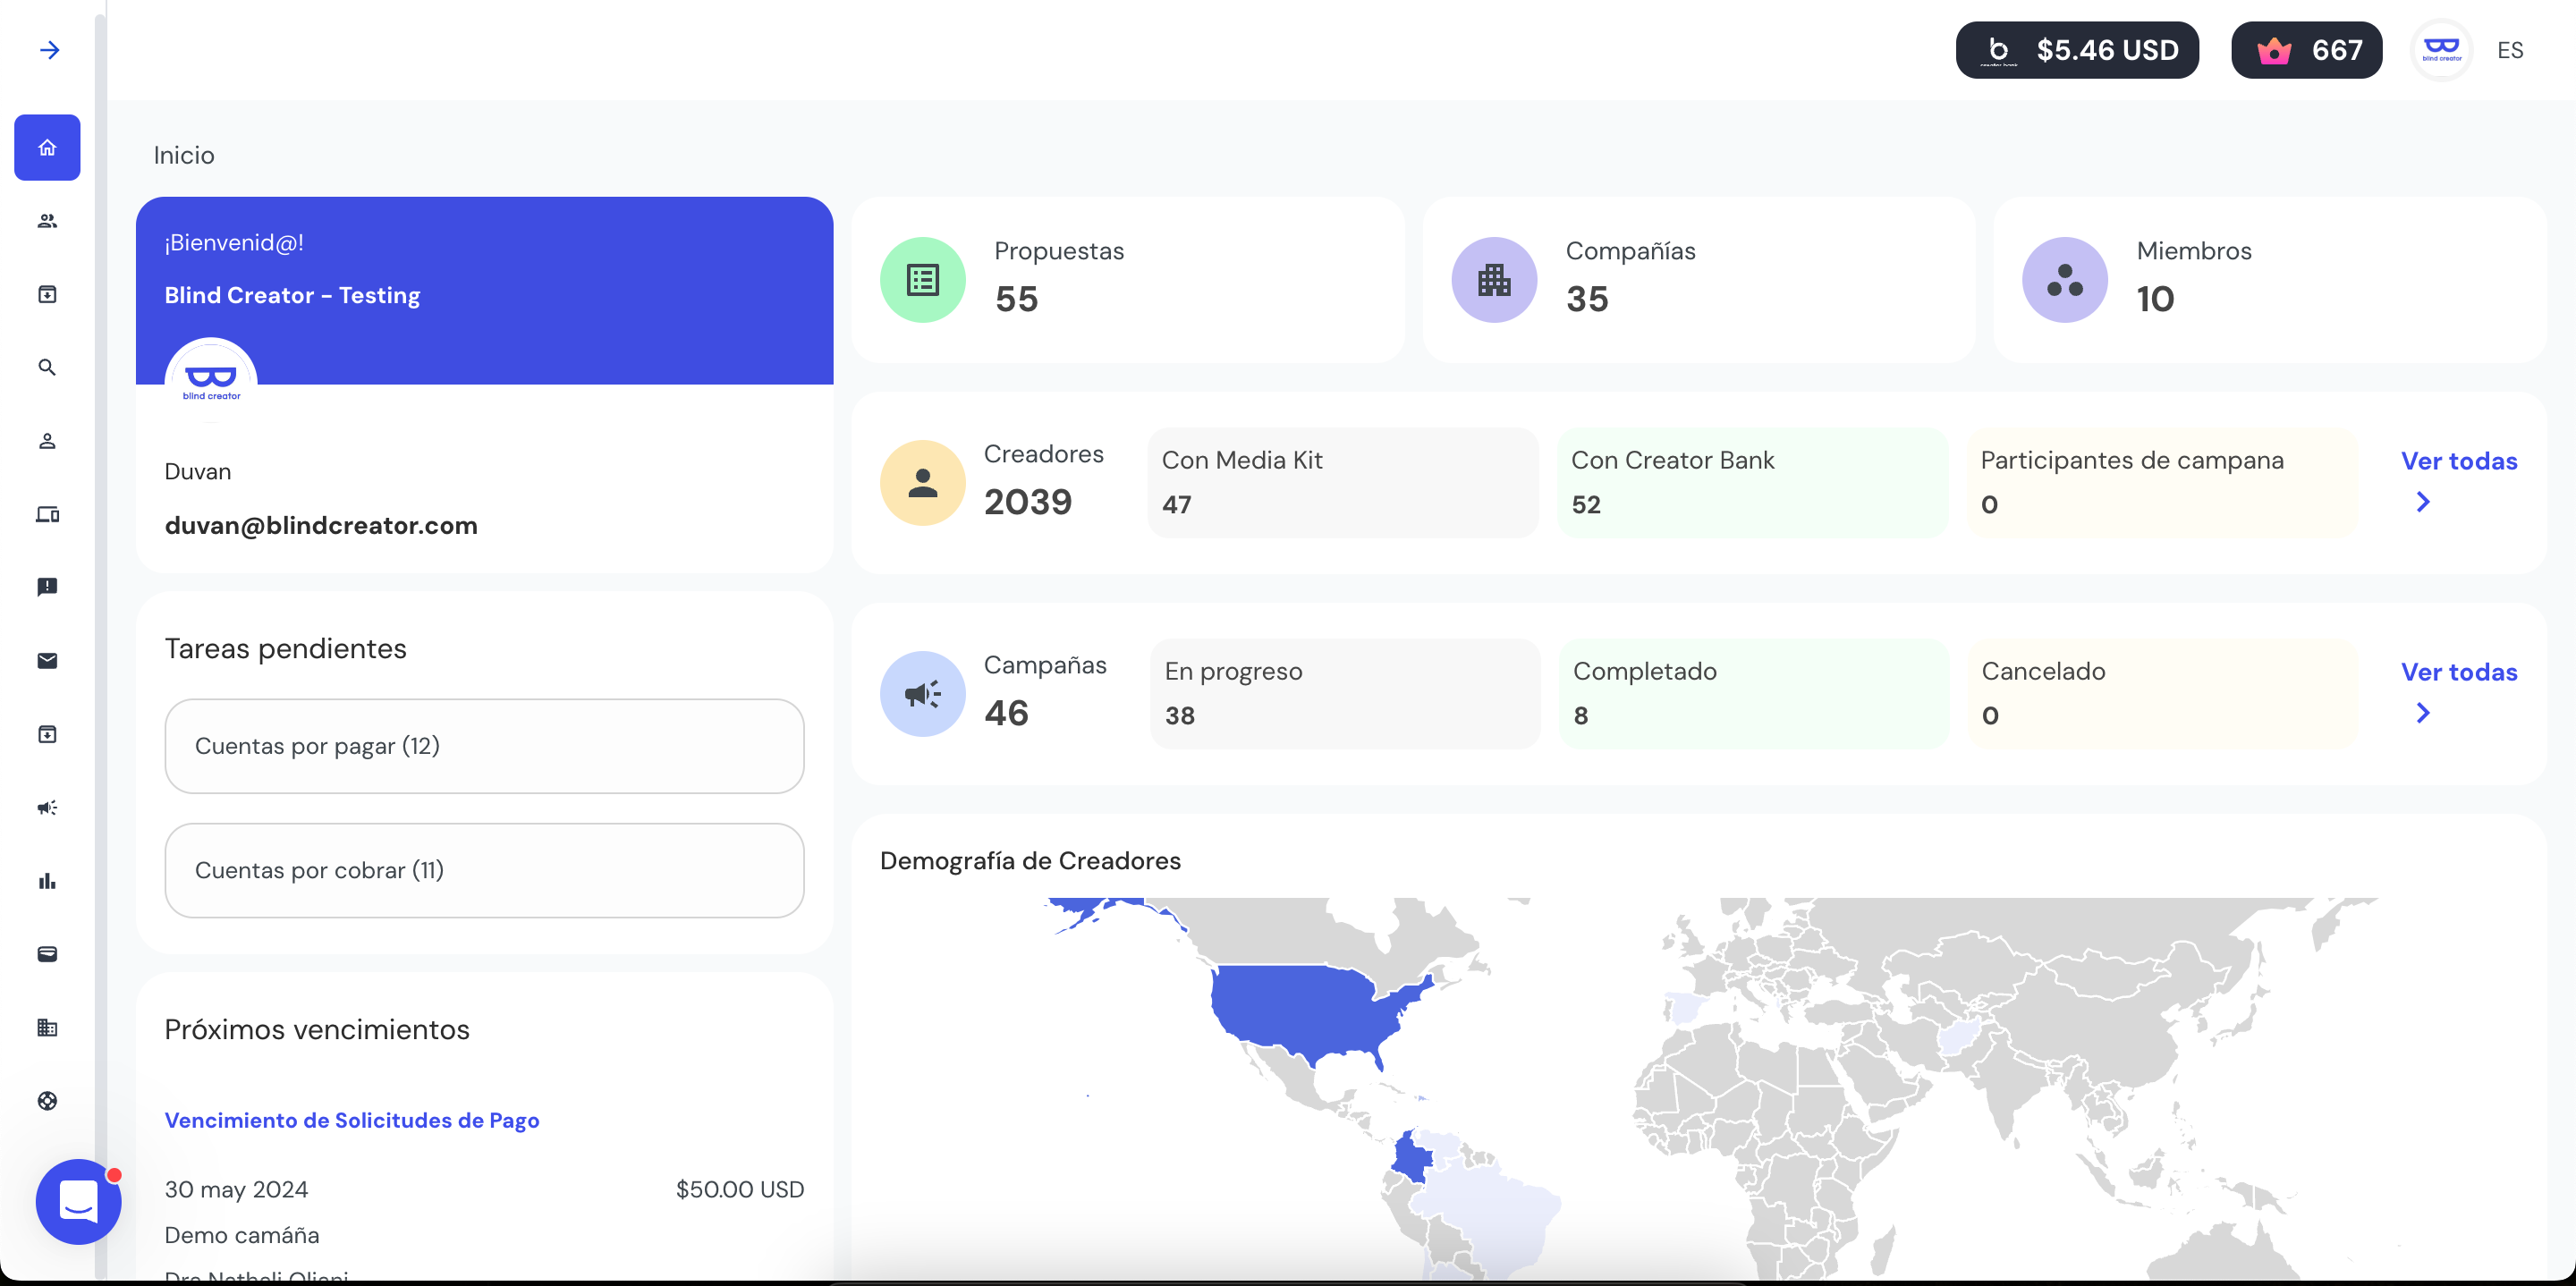
Task: Select the wallet icon in the sidebar
Action: (x=47, y=954)
